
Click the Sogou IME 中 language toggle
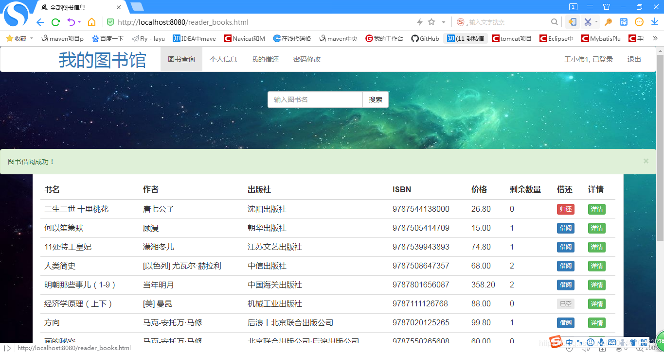tap(570, 342)
